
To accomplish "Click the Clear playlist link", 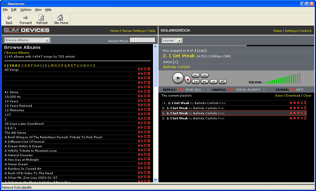I will 307,96.
